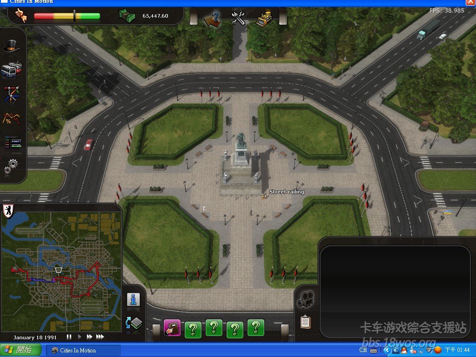The image size is (476, 357).
Task: Select the yellow bulldozer demolish tool
Action: click(x=265, y=18)
